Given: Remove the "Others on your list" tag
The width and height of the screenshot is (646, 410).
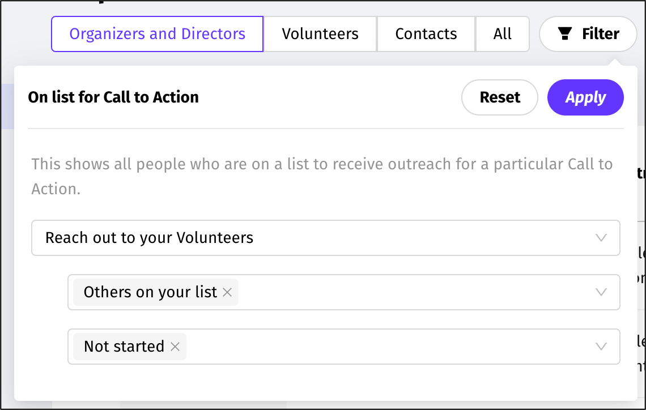Looking at the screenshot, I should [x=227, y=292].
